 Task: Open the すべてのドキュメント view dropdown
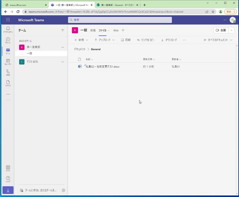point(218,40)
